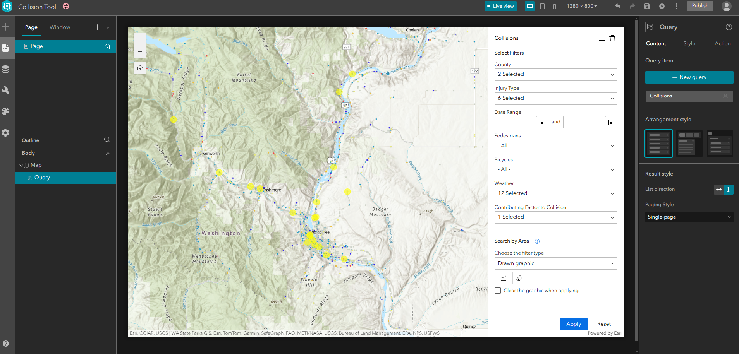
Task: Open the app Settings gear
Action: (x=6, y=133)
